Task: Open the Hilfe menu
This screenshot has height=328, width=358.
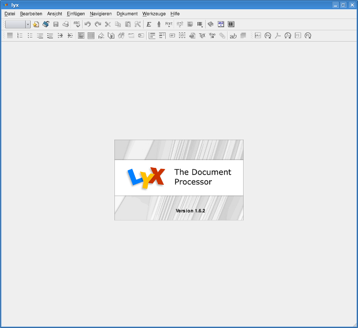Action: click(x=175, y=14)
